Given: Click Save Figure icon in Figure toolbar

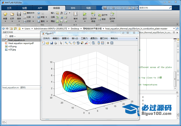Looking at the screenshot, I should coord(52,43).
